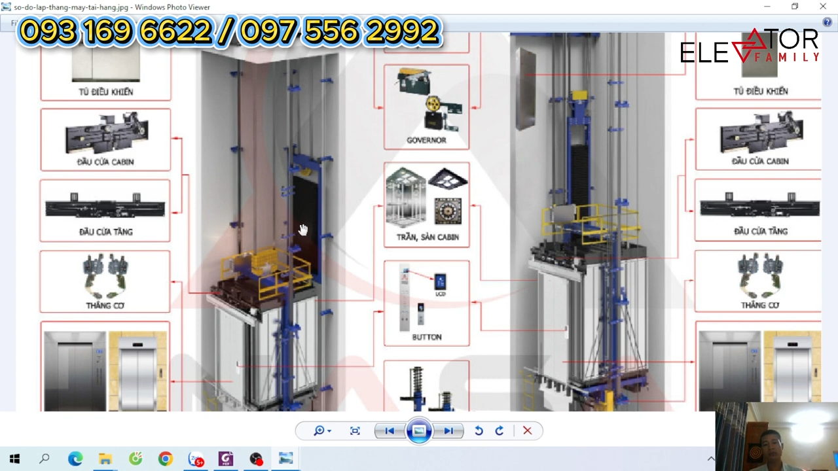Click the Actual Size fit button
Screen dimensions: 838x471
[355, 430]
